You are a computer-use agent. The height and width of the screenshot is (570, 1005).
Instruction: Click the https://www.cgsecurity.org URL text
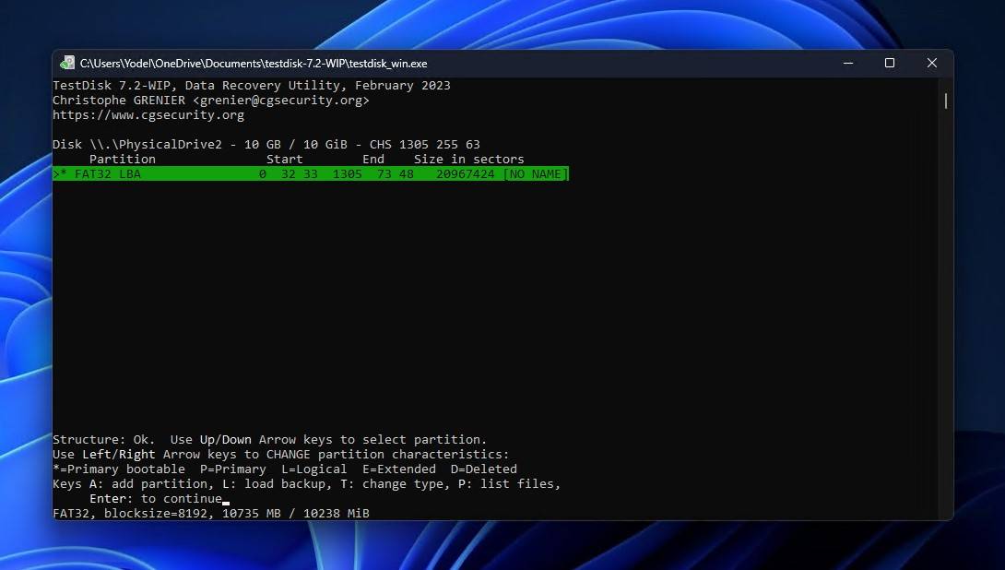[x=148, y=115]
